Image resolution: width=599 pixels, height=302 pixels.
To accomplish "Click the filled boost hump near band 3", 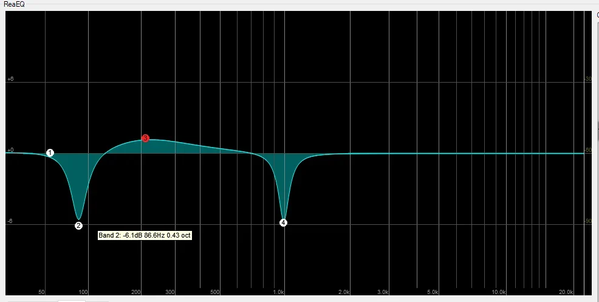I will [164, 147].
